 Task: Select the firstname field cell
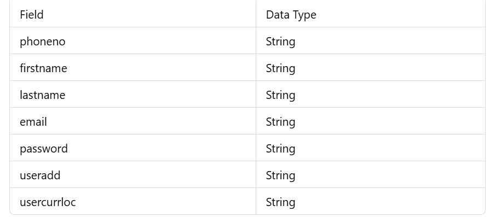coord(133,67)
